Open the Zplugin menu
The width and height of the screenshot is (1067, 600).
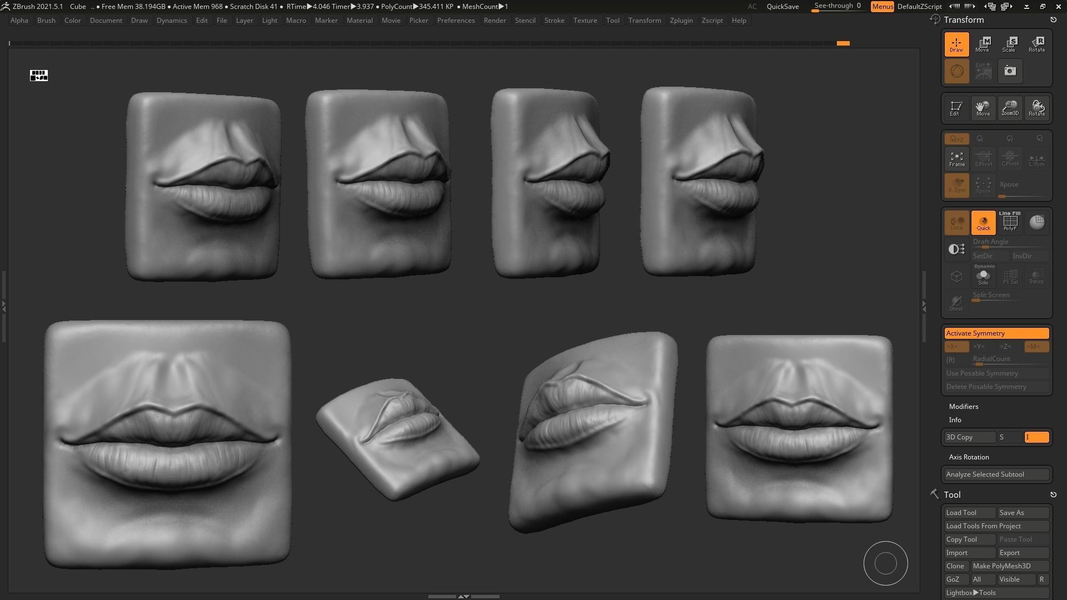[681, 21]
